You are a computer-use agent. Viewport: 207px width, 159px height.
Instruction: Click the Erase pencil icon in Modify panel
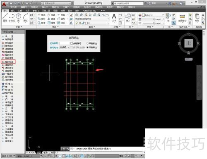(71, 15)
